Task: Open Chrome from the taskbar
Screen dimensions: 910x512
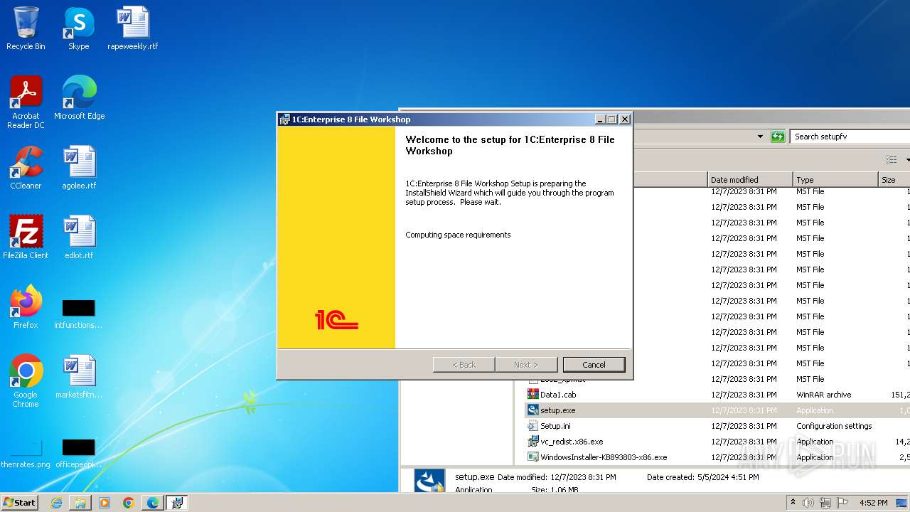Action: (129, 503)
